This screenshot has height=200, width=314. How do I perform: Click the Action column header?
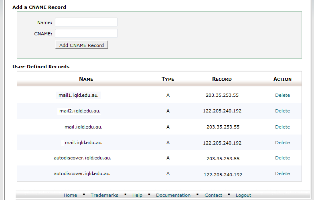[282, 79]
